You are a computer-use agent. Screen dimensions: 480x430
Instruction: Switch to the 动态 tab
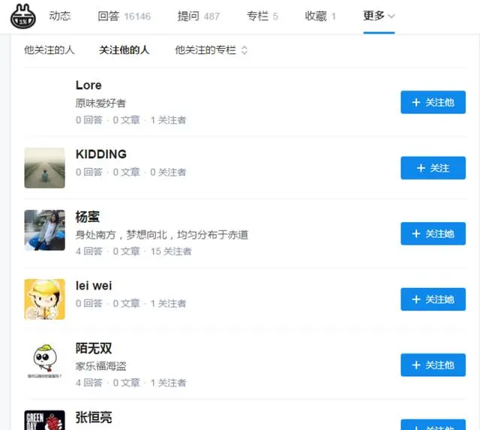60,16
